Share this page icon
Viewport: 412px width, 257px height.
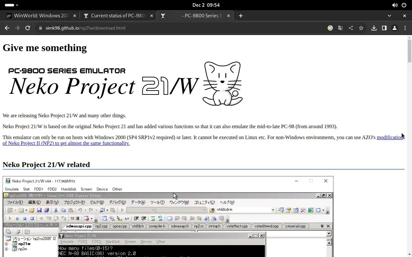click(x=351, y=28)
